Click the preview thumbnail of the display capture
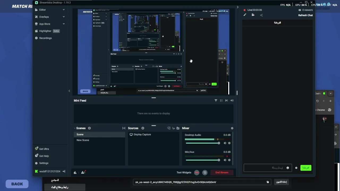The width and height of the screenshot is (340, 191). 154,52
